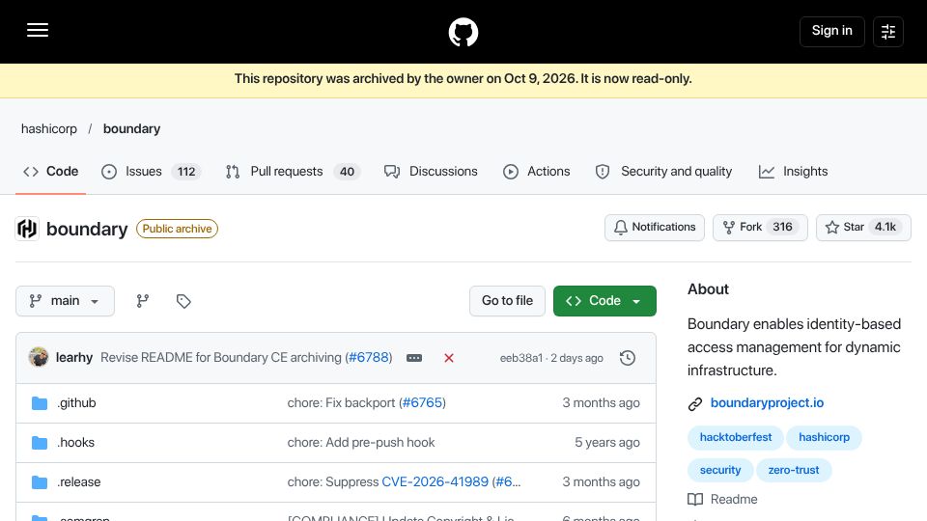This screenshot has width=927, height=521.
Task: Click the Issues count badge 112
Action: (x=186, y=172)
